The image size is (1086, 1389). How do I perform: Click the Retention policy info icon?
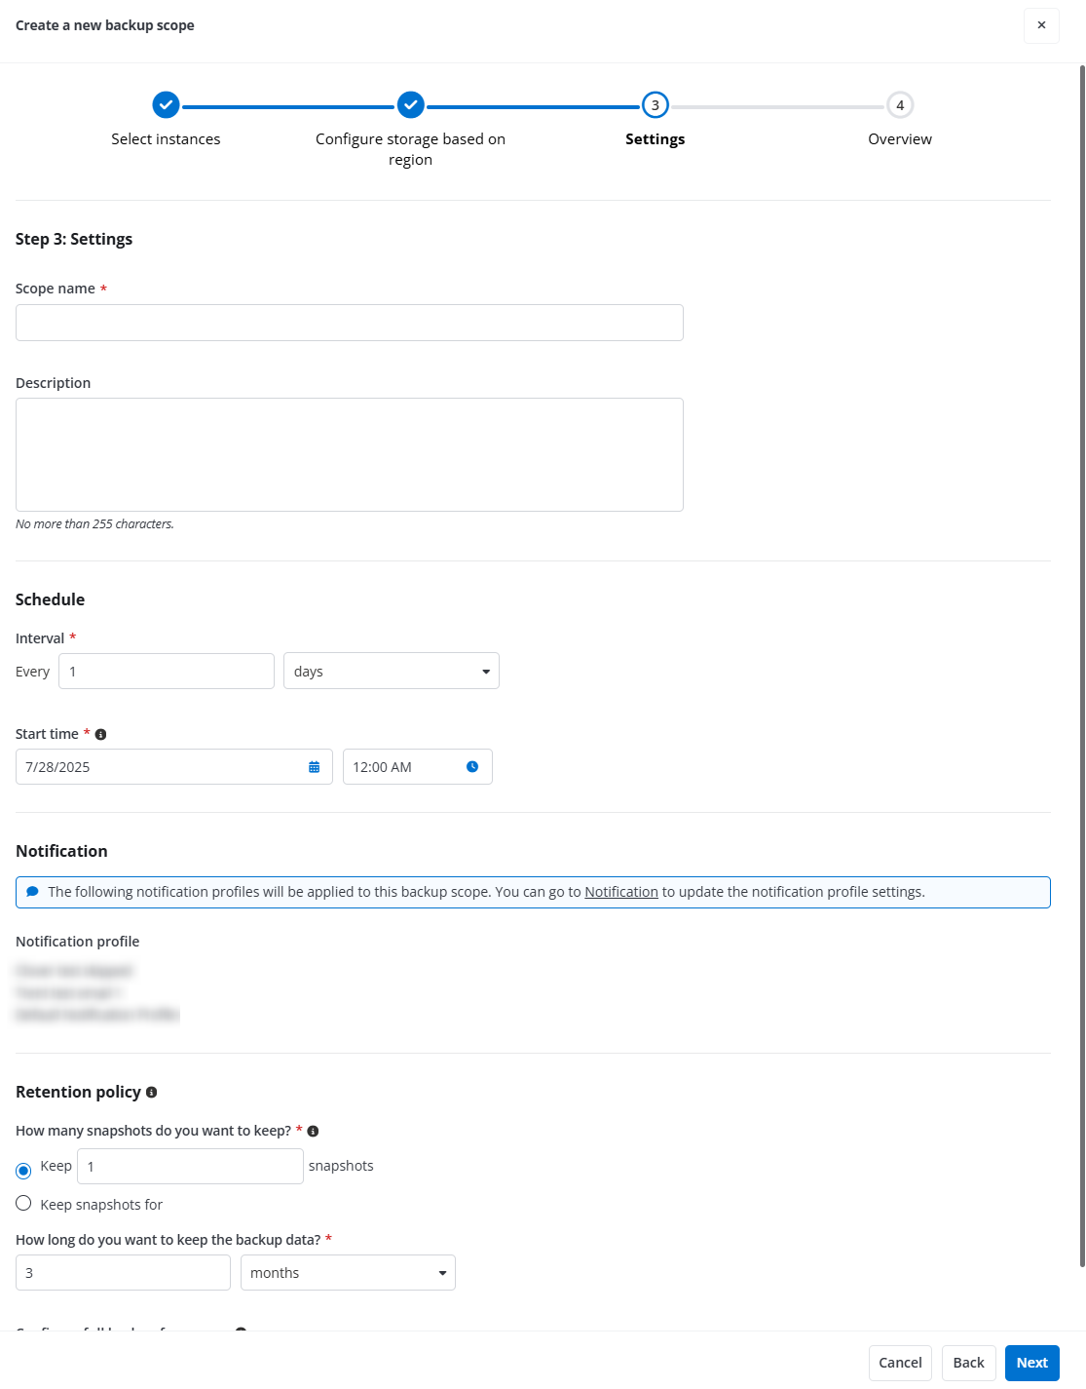(x=151, y=1093)
